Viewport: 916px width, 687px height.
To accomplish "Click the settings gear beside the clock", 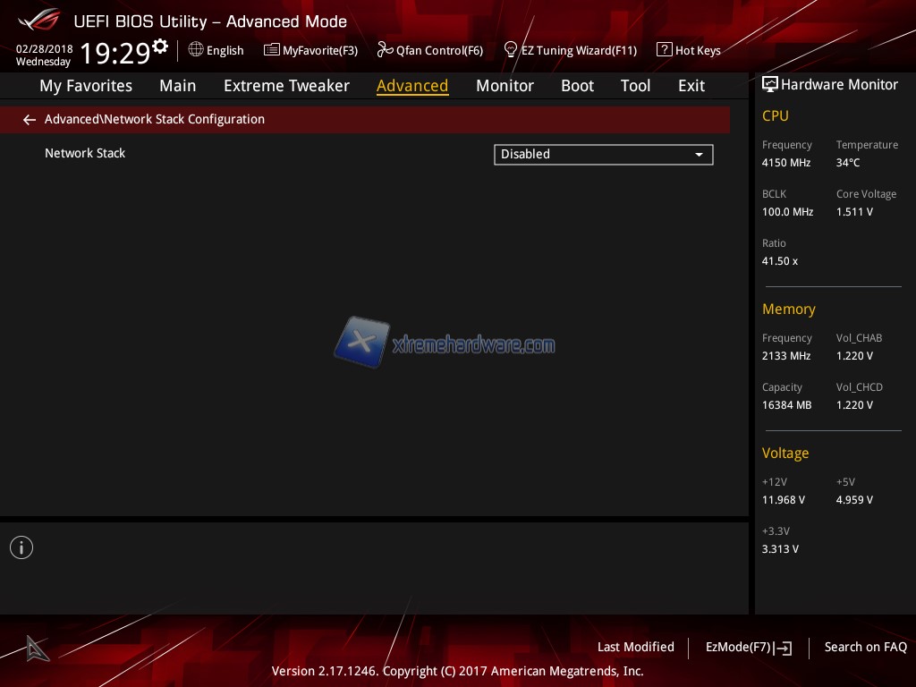I will tap(160, 47).
